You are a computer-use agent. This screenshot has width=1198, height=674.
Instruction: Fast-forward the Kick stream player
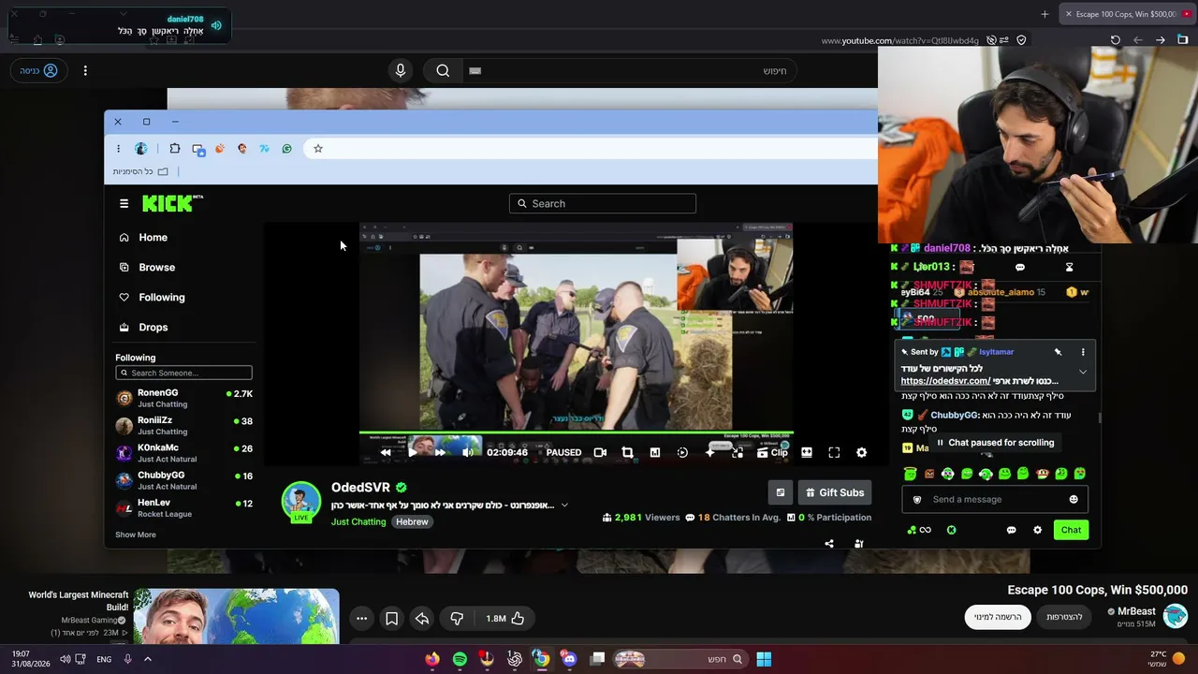pyautogui.click(x=440, y=452)
